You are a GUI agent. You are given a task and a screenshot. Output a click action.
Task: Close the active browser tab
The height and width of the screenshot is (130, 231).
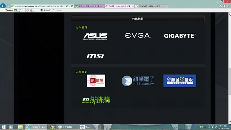133,6
